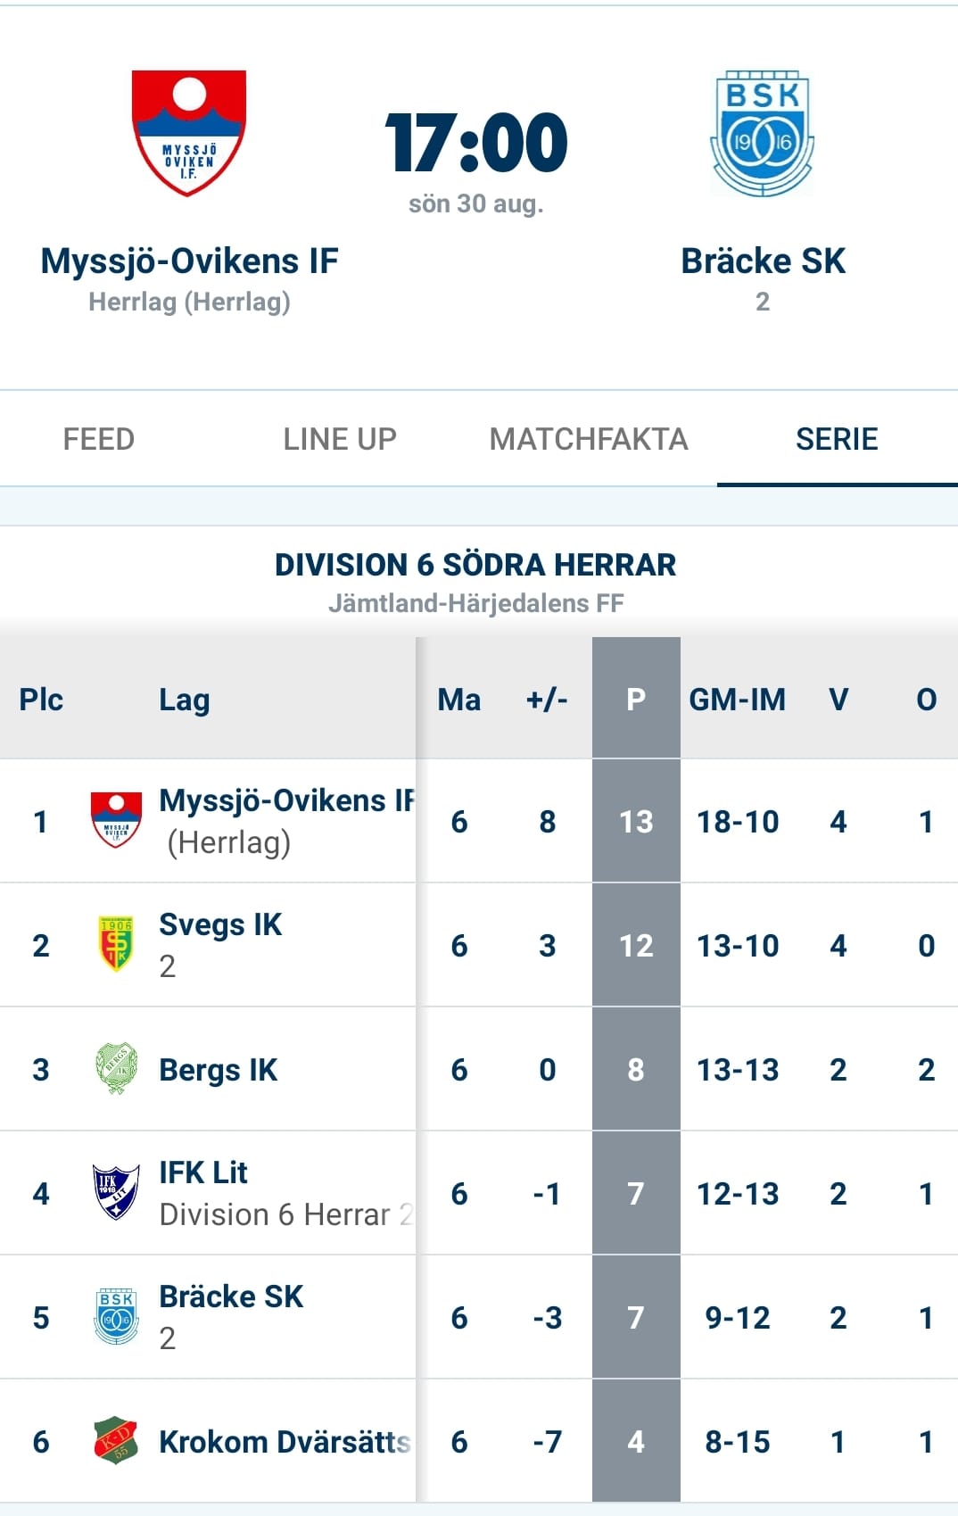This screenshot has width=958, height=1516.
Task: Select the Svegs IK standings row name
Action: pos(220,925)
